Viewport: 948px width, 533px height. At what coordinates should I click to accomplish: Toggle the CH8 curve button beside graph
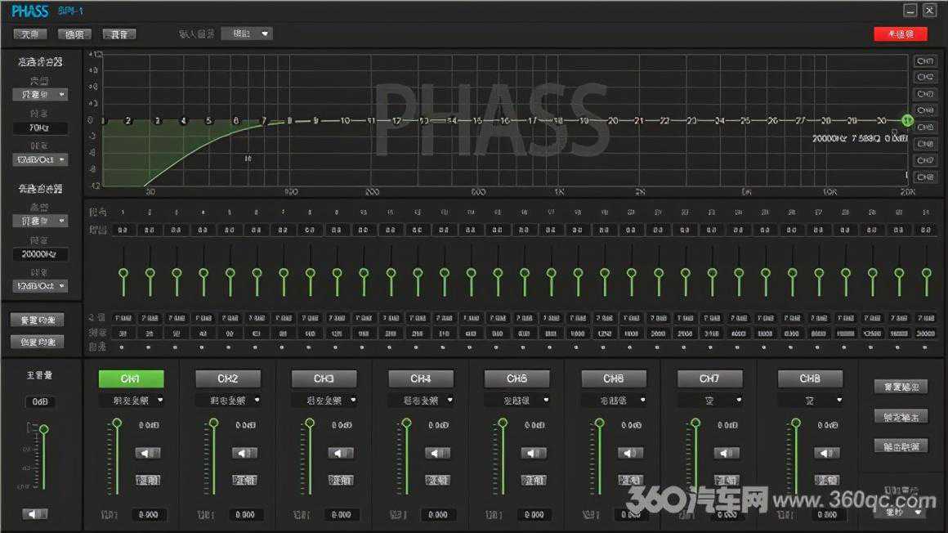(x=924, y=177)
